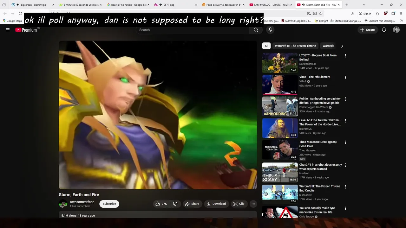Share the video
This screenshot has height=228, width=406.
tap(192, 204)
